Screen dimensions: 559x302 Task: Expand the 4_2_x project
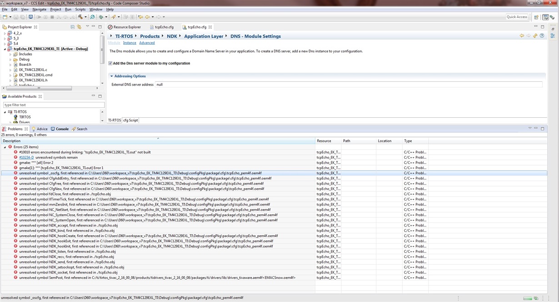pos(5,33)
